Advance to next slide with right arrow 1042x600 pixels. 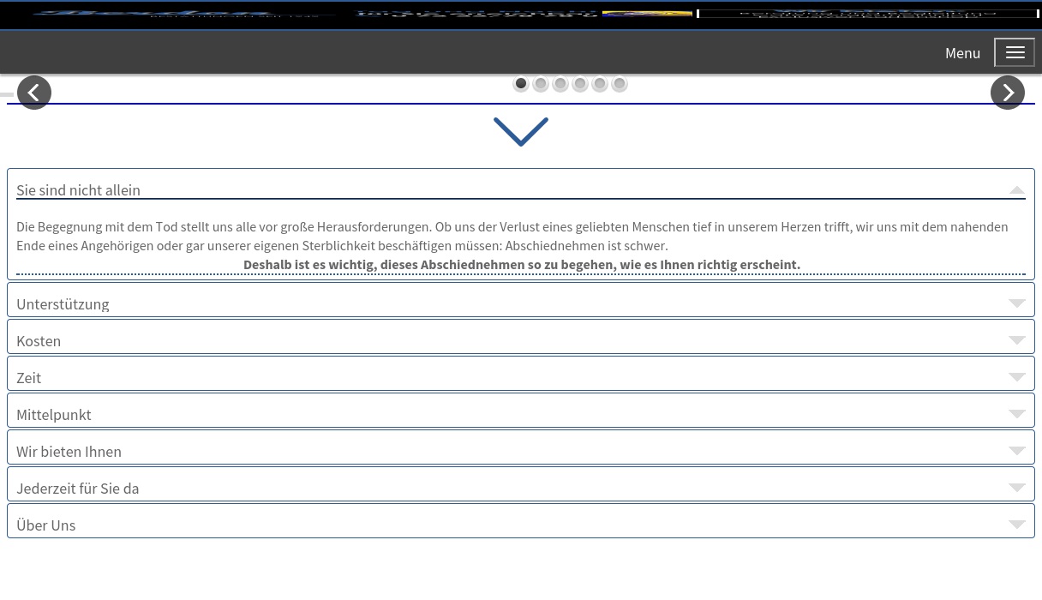click(x=1007, y=93)
